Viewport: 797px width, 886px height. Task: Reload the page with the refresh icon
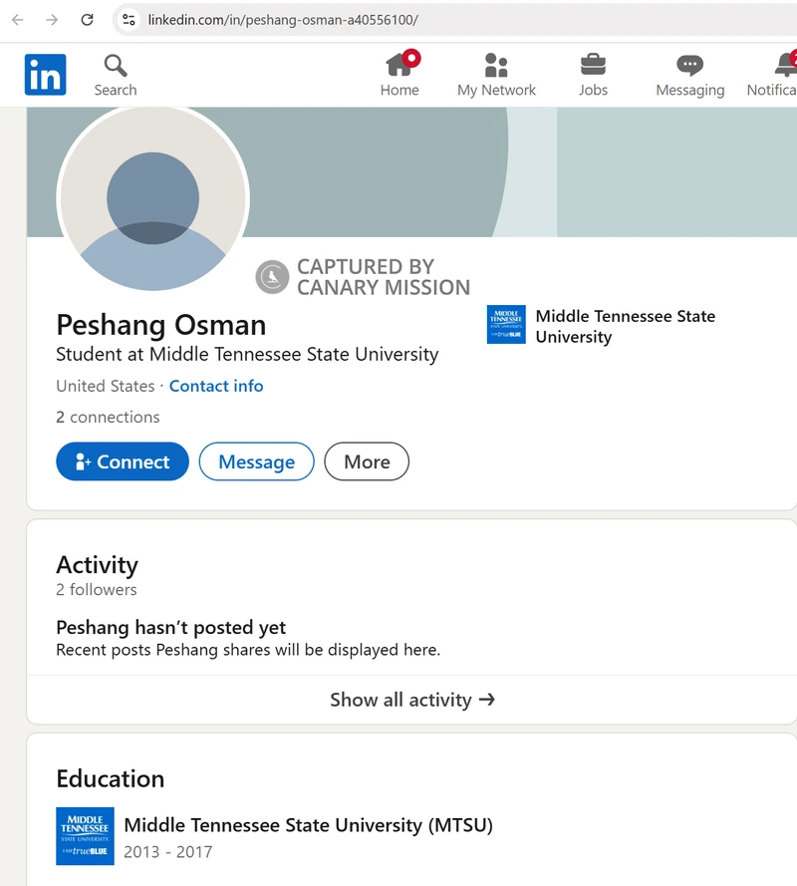87,20
